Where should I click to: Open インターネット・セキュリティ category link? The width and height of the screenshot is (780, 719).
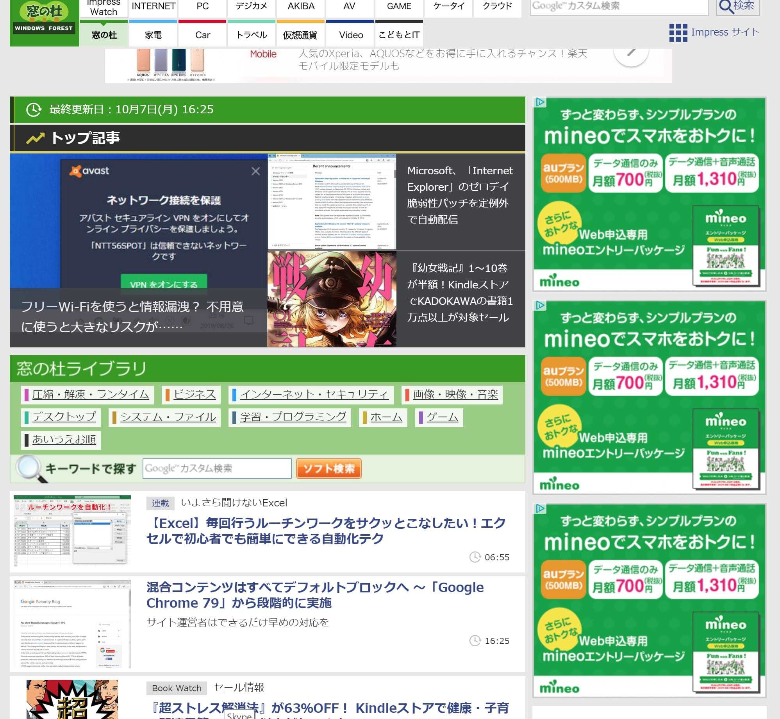(314, 395)
